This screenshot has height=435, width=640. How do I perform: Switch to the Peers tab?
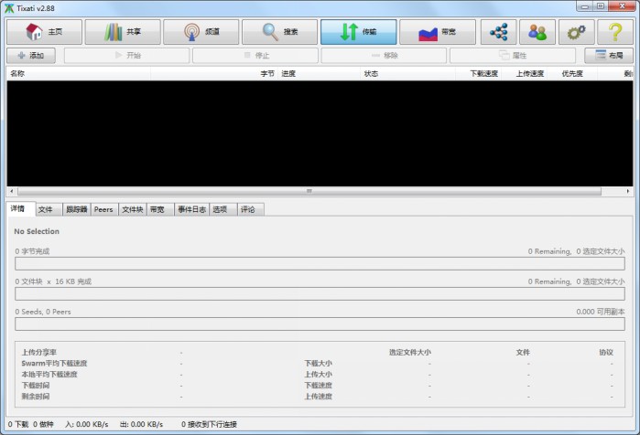[x=103, y=209]
